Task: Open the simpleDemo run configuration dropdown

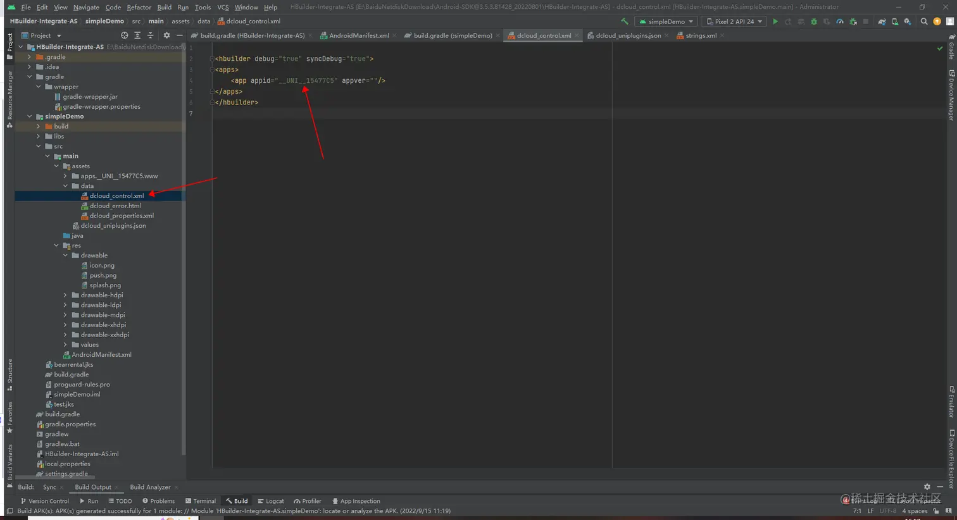Action: [666, 22]
